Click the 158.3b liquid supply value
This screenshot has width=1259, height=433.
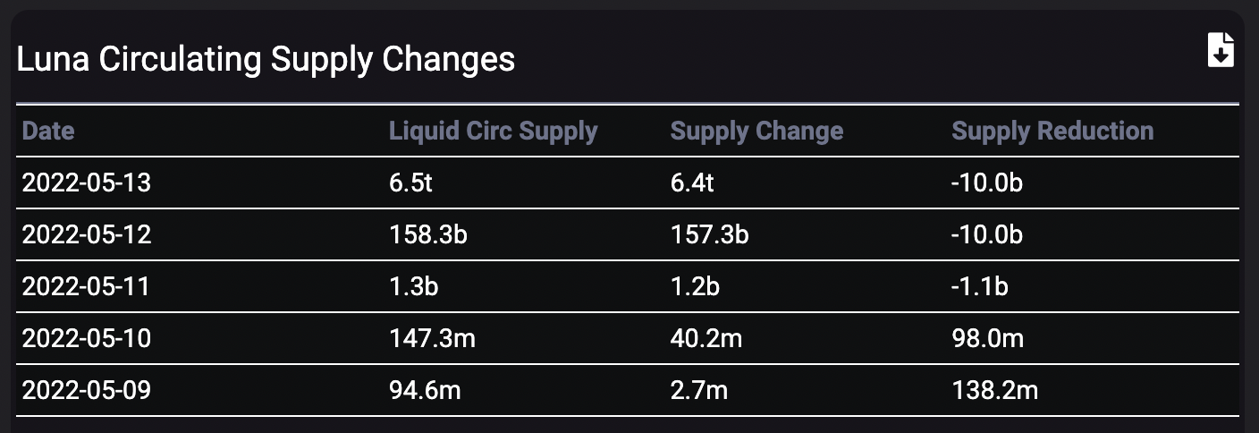[428, 234]
